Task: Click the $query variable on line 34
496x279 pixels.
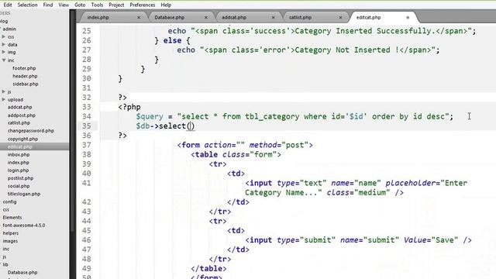Action: coord(150,116)
